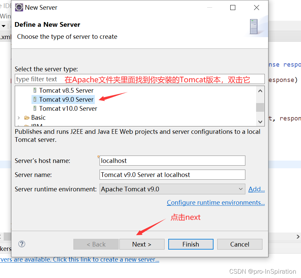Click create a new server link behind dialog
The width and height of the screenshot is (301, 278).
pos(79,259)
